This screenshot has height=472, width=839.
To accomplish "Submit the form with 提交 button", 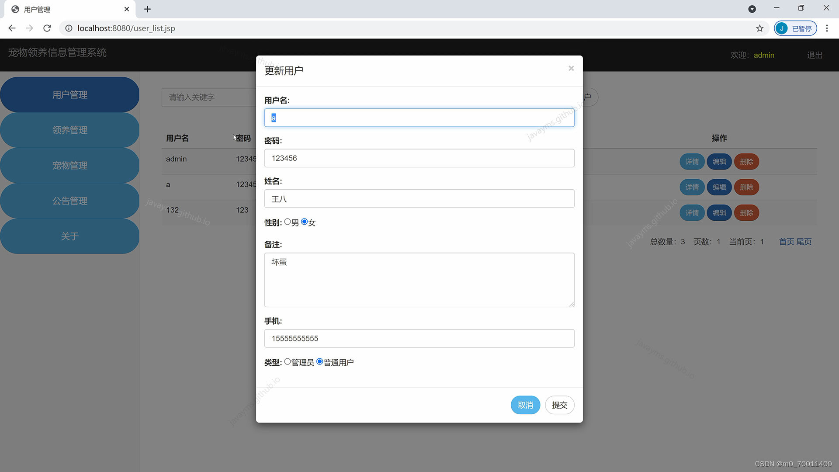I will (x=559, y=405).
